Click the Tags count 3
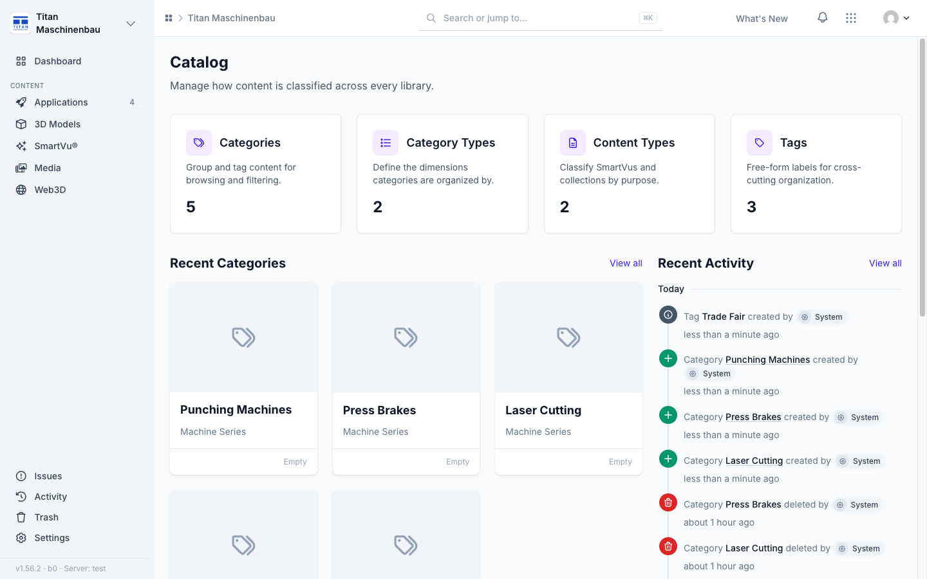 click(x=751, y=207)
